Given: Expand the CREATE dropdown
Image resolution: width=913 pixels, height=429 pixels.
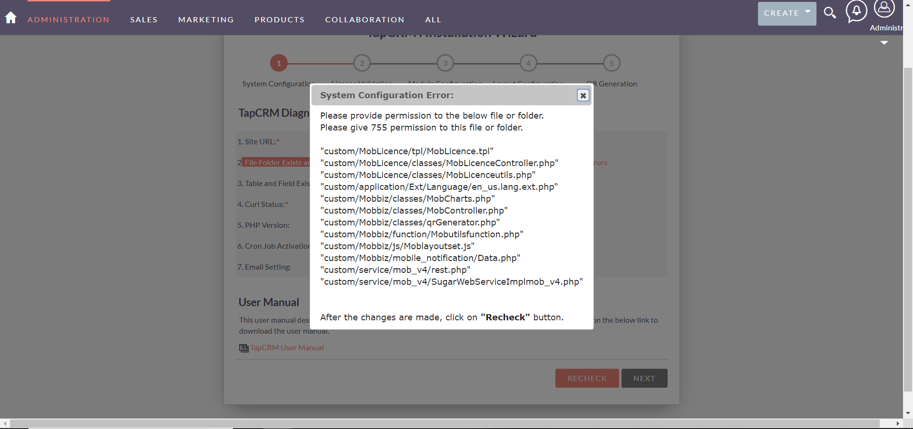Looking at the screenshot, I should [787, 13].
